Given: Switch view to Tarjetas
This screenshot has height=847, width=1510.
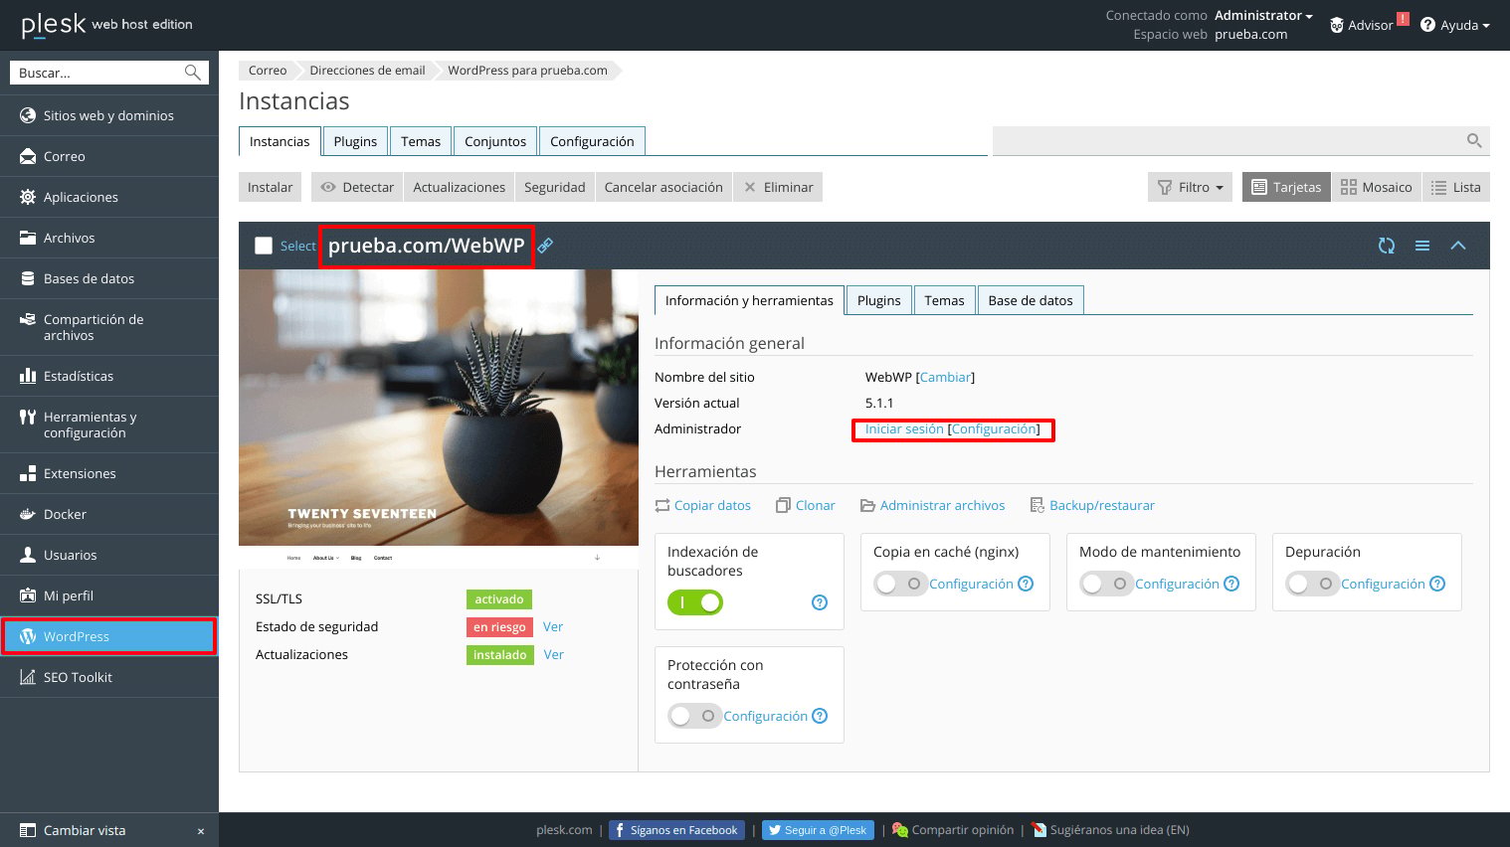Looking at the screenshot, I should tap(1286, 187).
